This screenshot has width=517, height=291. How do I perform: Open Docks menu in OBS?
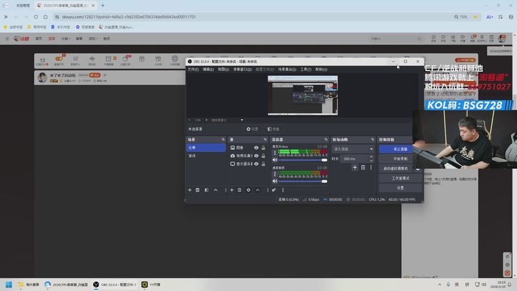pos(242,69)
